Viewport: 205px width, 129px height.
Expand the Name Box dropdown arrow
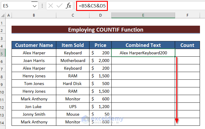(35, 6)
